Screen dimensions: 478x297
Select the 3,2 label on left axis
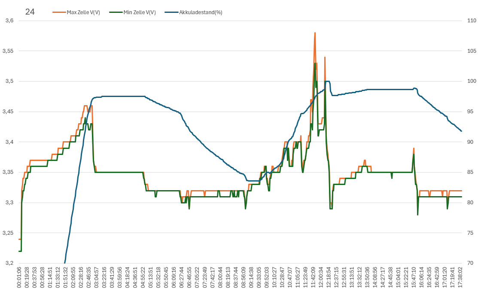(9, 263)
